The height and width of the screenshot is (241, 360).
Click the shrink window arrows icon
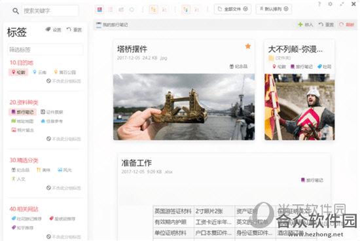pyautogui.click(x=342, y=4)
